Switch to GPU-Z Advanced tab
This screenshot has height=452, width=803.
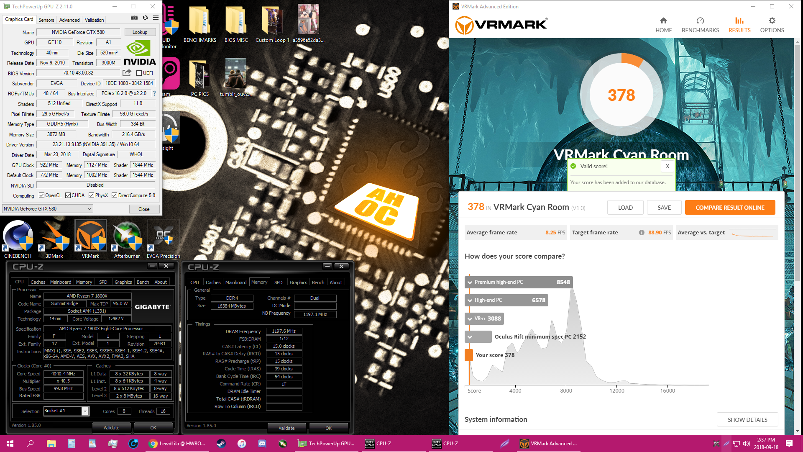69,20
